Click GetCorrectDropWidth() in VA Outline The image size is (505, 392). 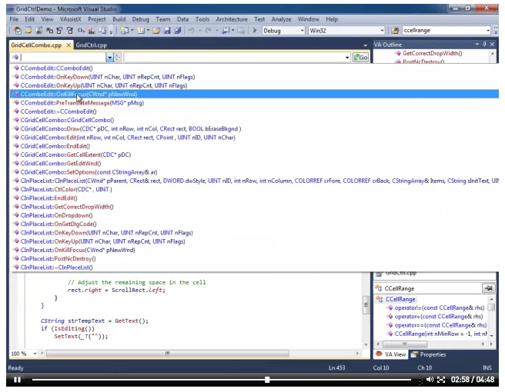click(x=432, y=53)
